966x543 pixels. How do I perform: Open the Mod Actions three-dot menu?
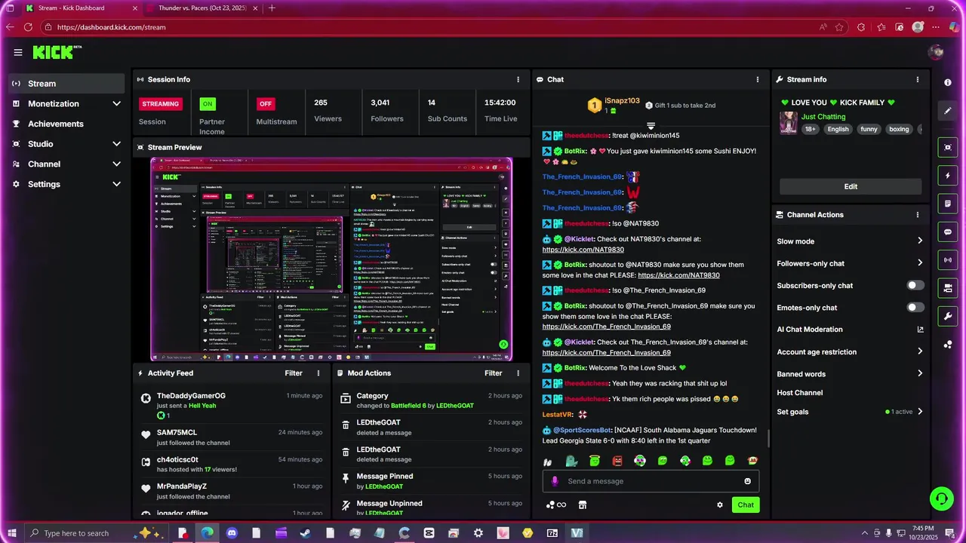coord(518,373)
